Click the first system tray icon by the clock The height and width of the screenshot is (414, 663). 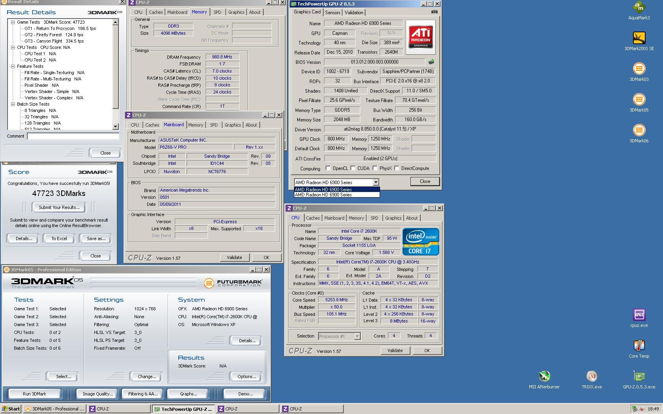[635, 409]
